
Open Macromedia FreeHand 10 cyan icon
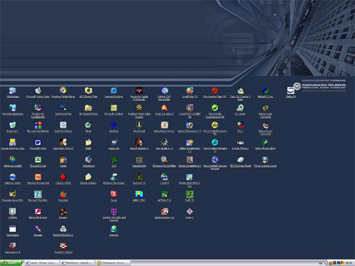pos(214,143)
